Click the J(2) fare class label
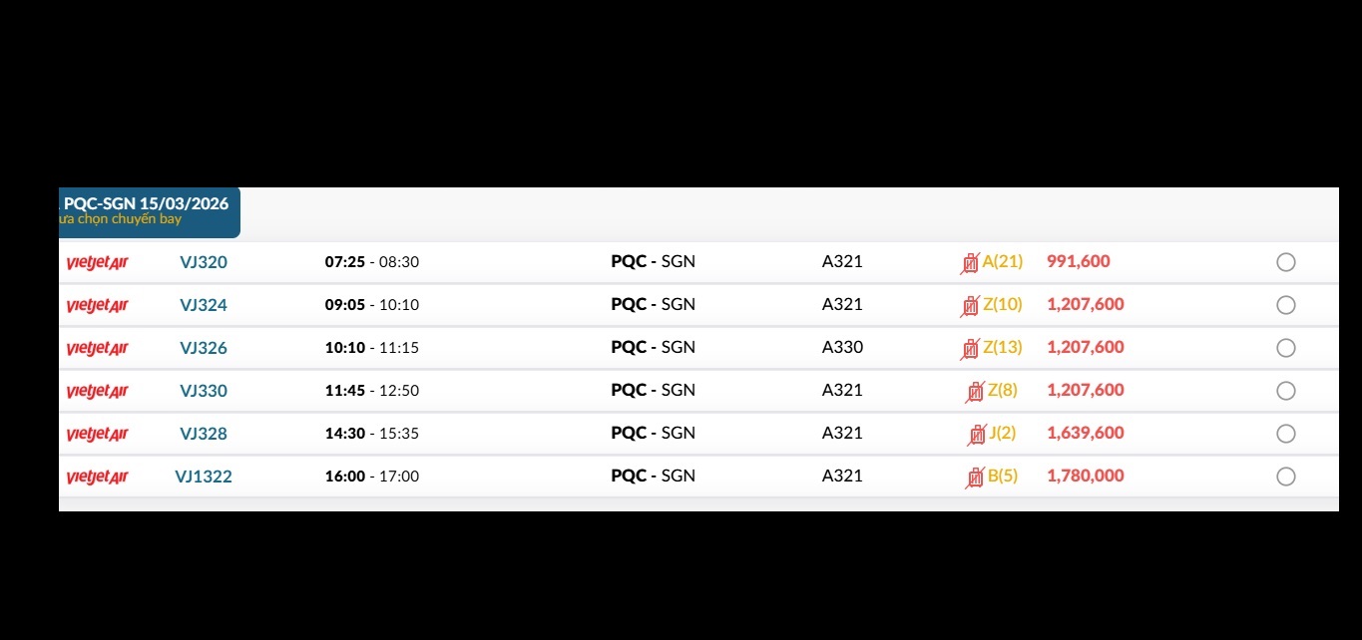Screen dimensions: 1362x640 1003,433
